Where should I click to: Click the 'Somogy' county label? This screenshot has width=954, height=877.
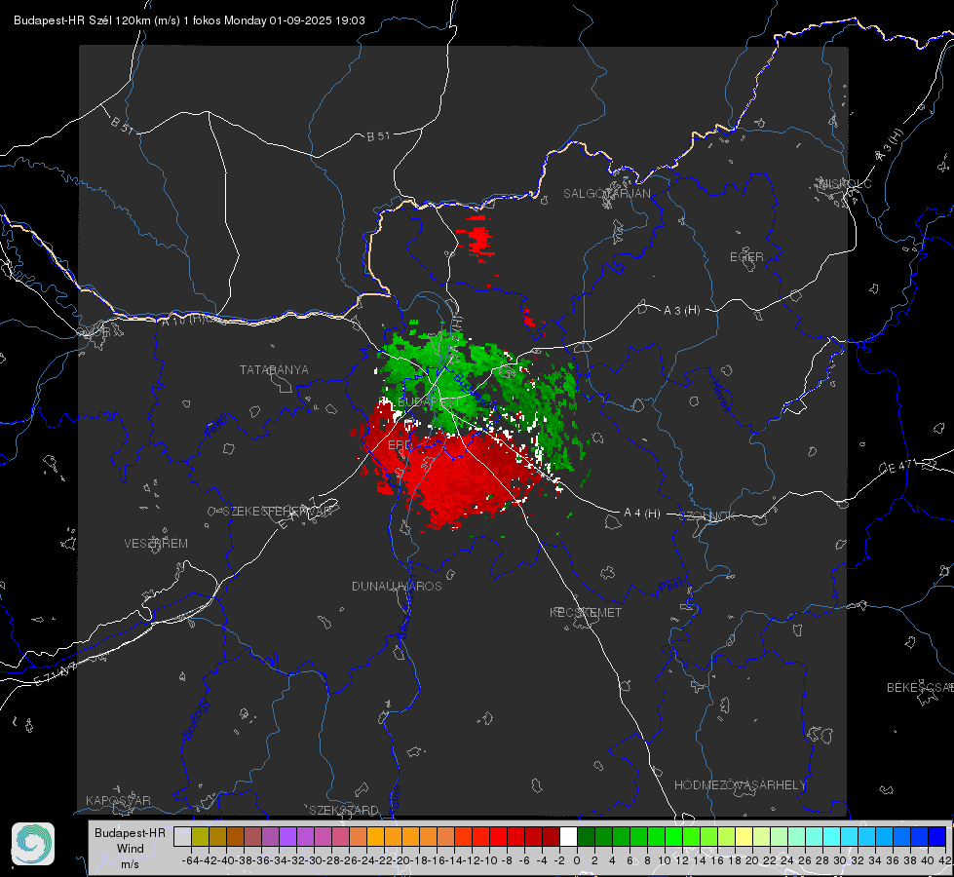196,719
